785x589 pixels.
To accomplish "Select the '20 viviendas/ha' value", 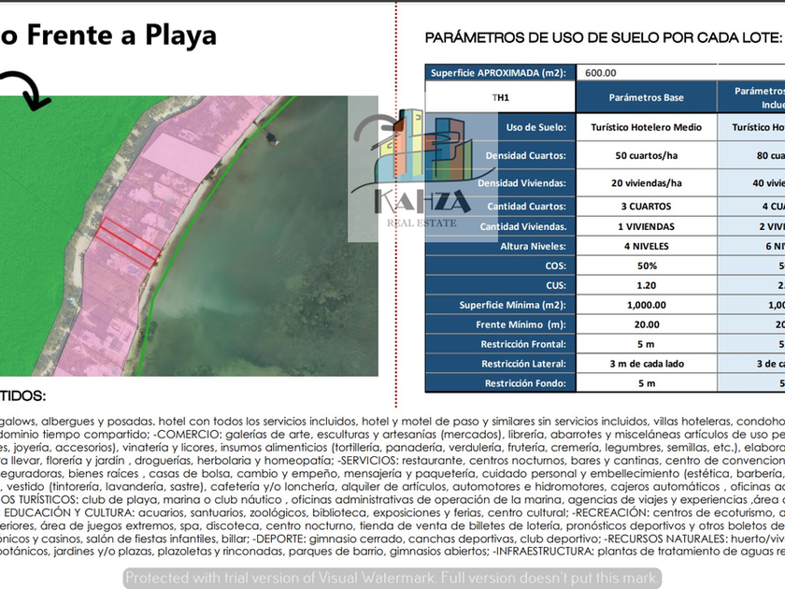I will 647,183.
